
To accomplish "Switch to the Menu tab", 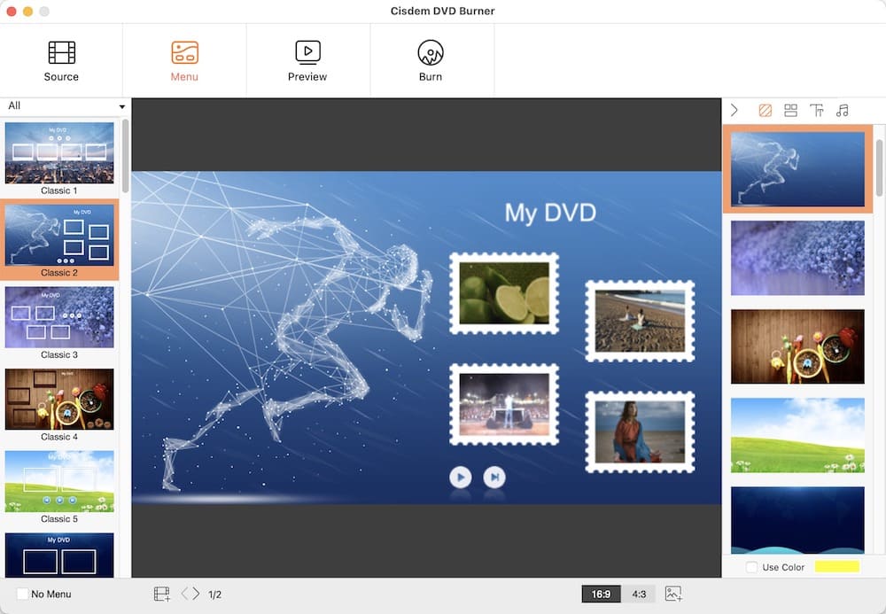I will point(184,58).
